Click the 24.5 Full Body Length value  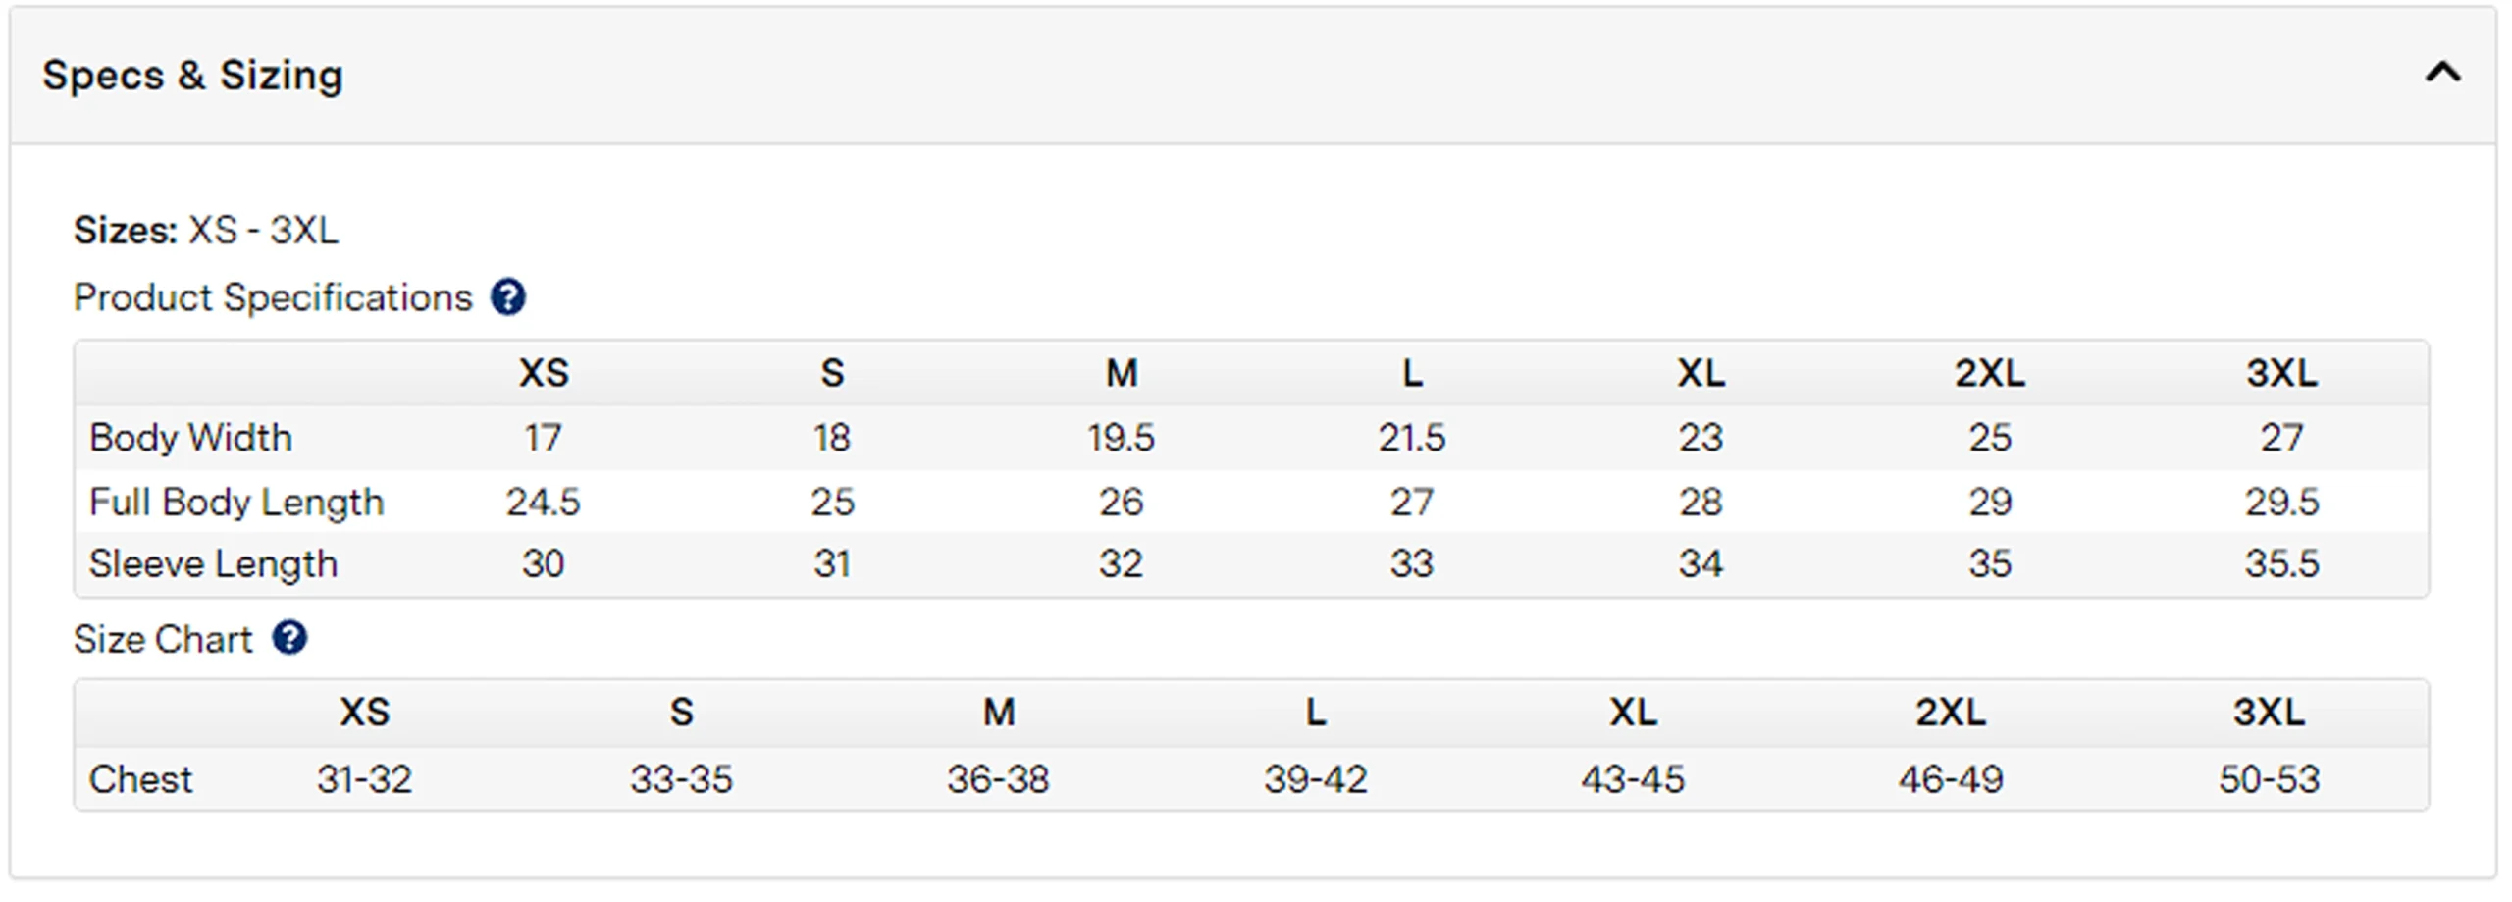pos(544,503)
